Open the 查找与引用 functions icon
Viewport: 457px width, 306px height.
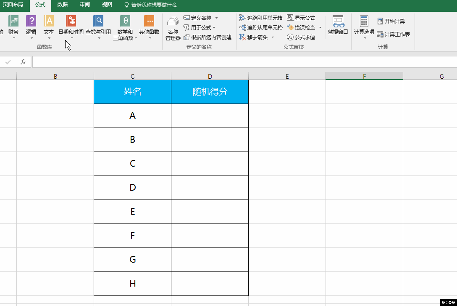(98, 21)
